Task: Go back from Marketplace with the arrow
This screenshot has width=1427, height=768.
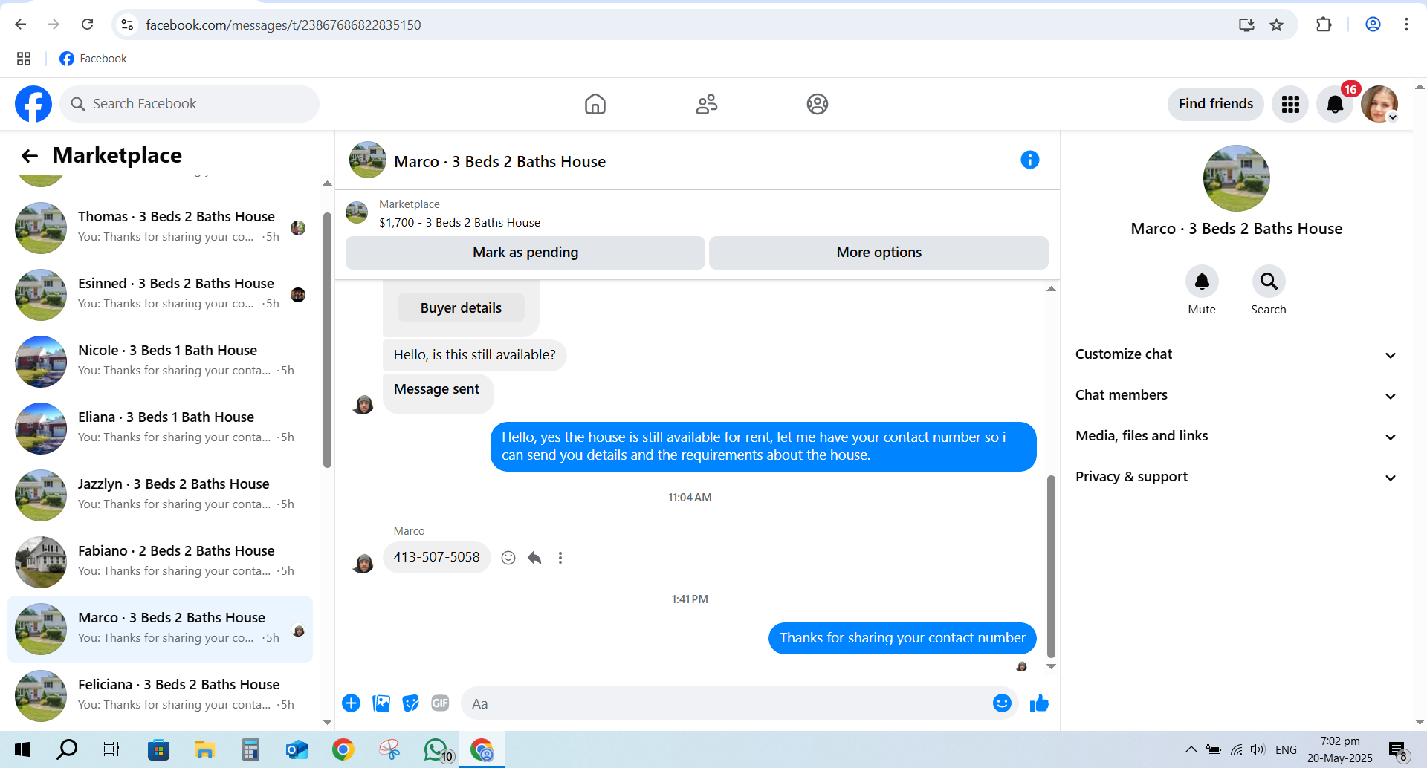Action: 30,155
